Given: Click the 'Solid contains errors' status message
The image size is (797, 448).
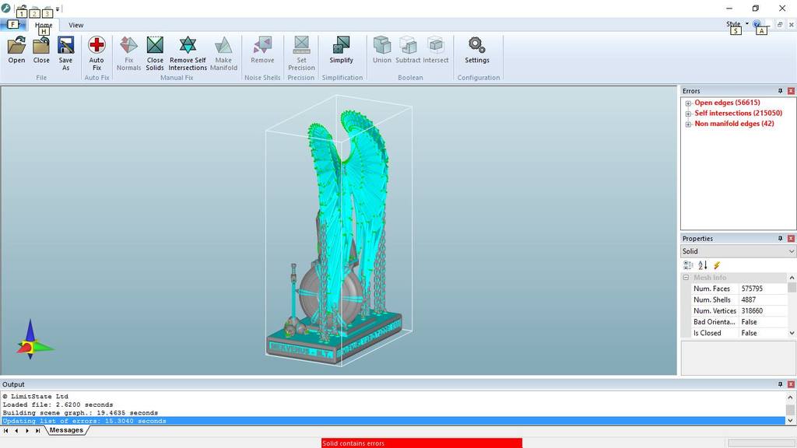Looking at the screenshot, I should point(421,443).
